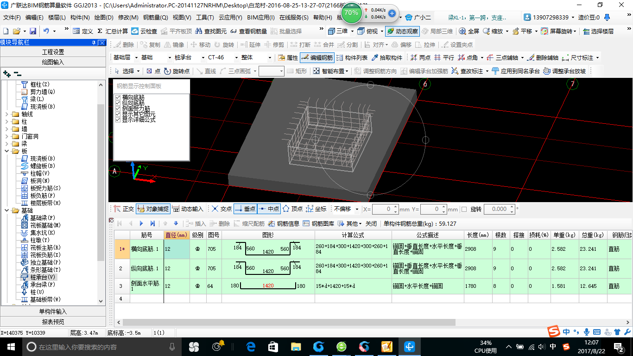Open 报表预览 panel

(53, 322)
